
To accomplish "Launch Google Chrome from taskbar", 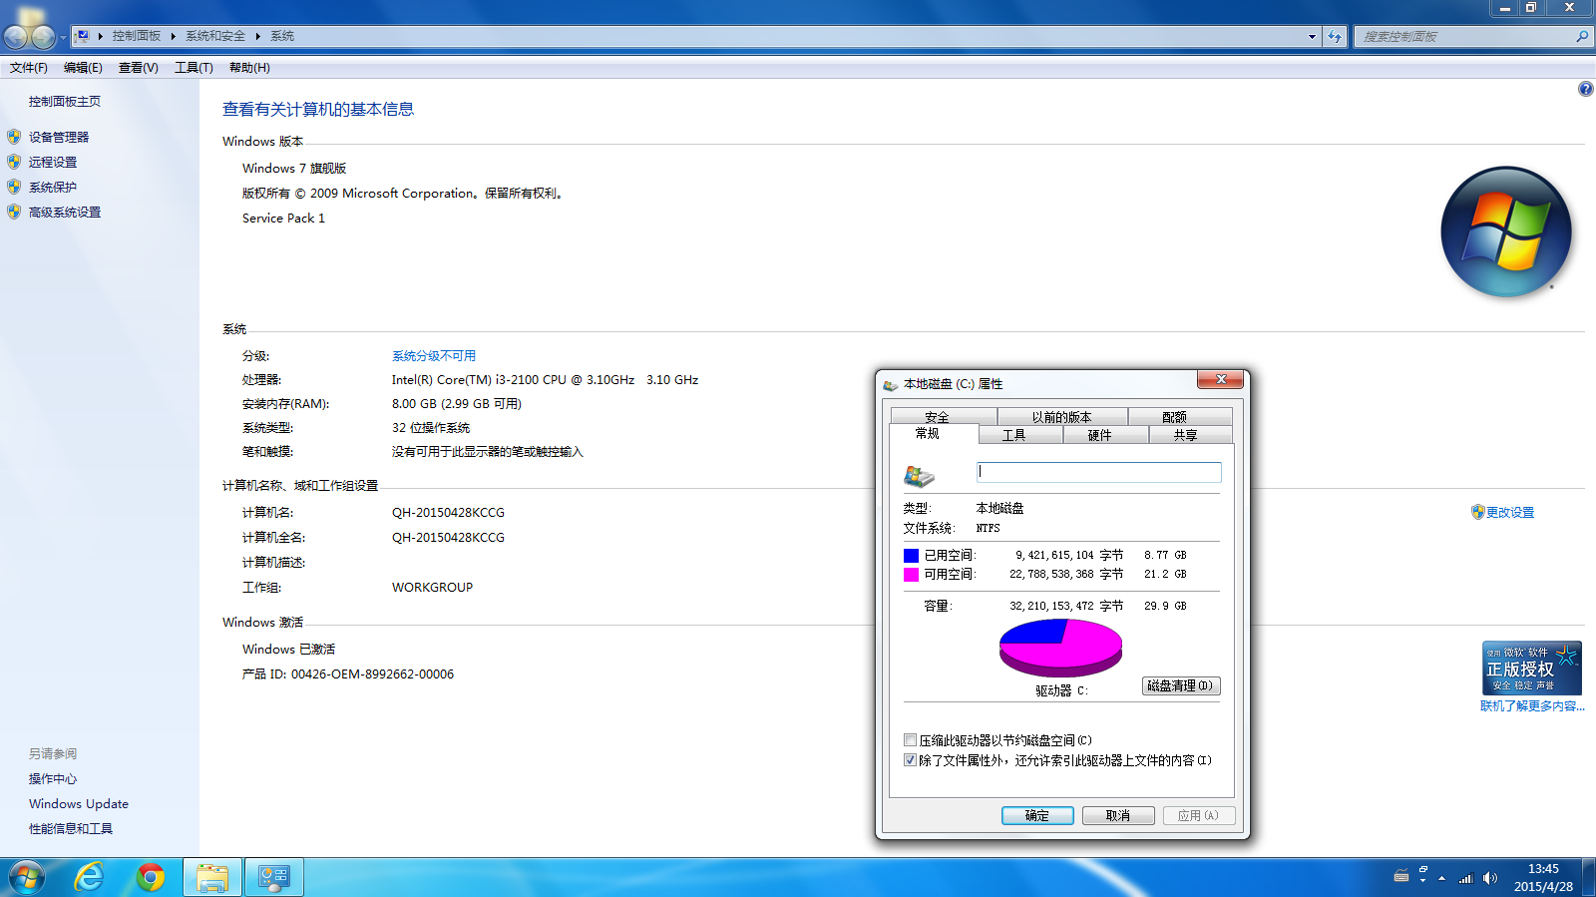I will (151, 877).
